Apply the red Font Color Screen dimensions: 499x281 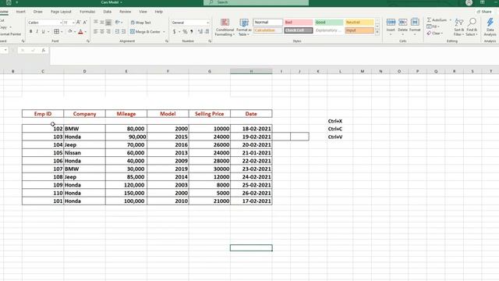tap(80, 31)
